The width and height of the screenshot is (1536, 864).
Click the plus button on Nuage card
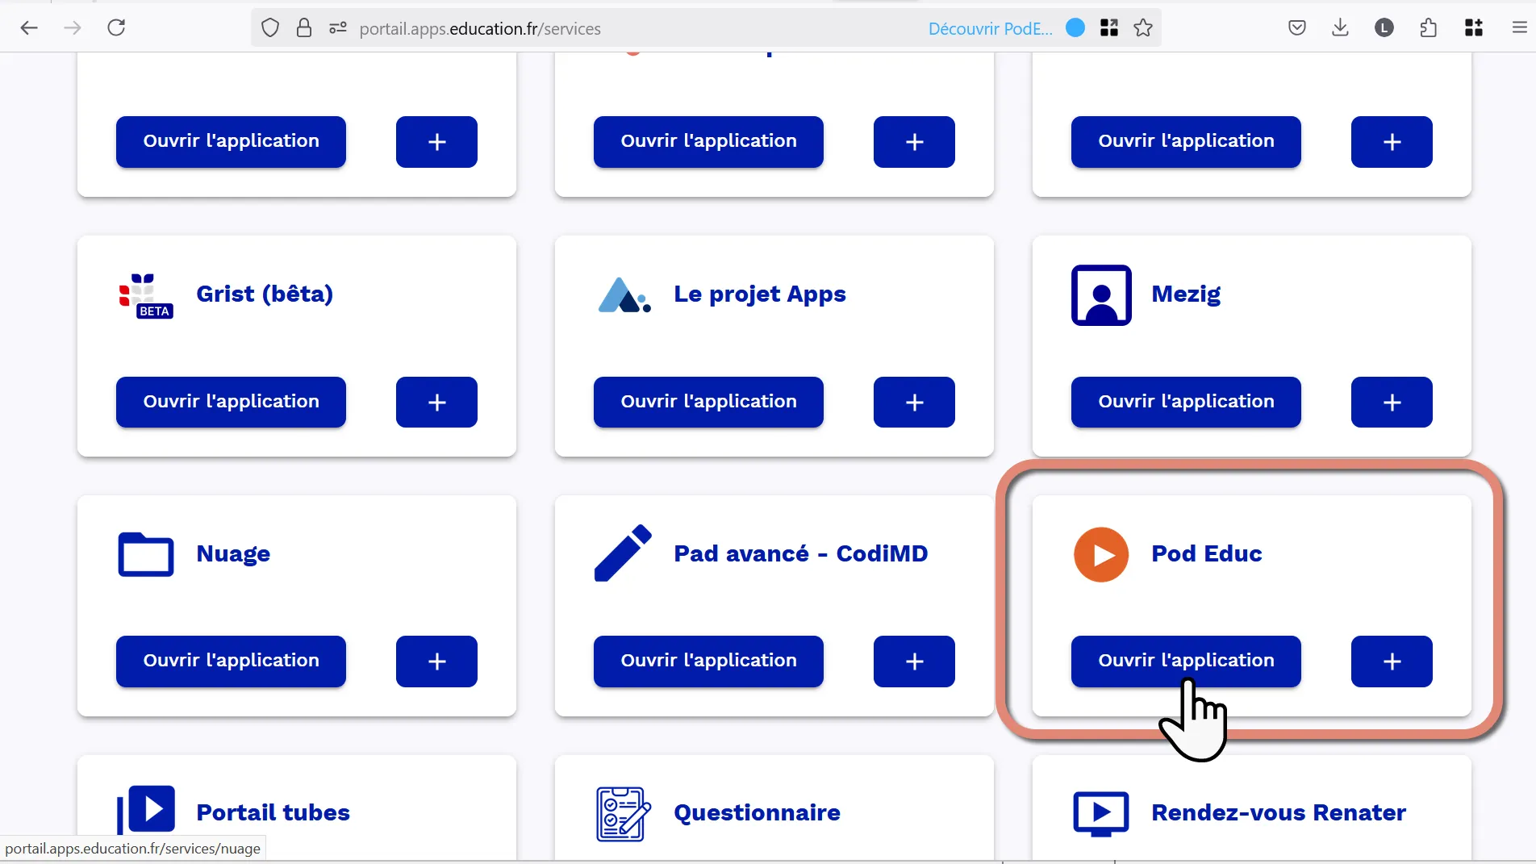[x=436, y=662]
